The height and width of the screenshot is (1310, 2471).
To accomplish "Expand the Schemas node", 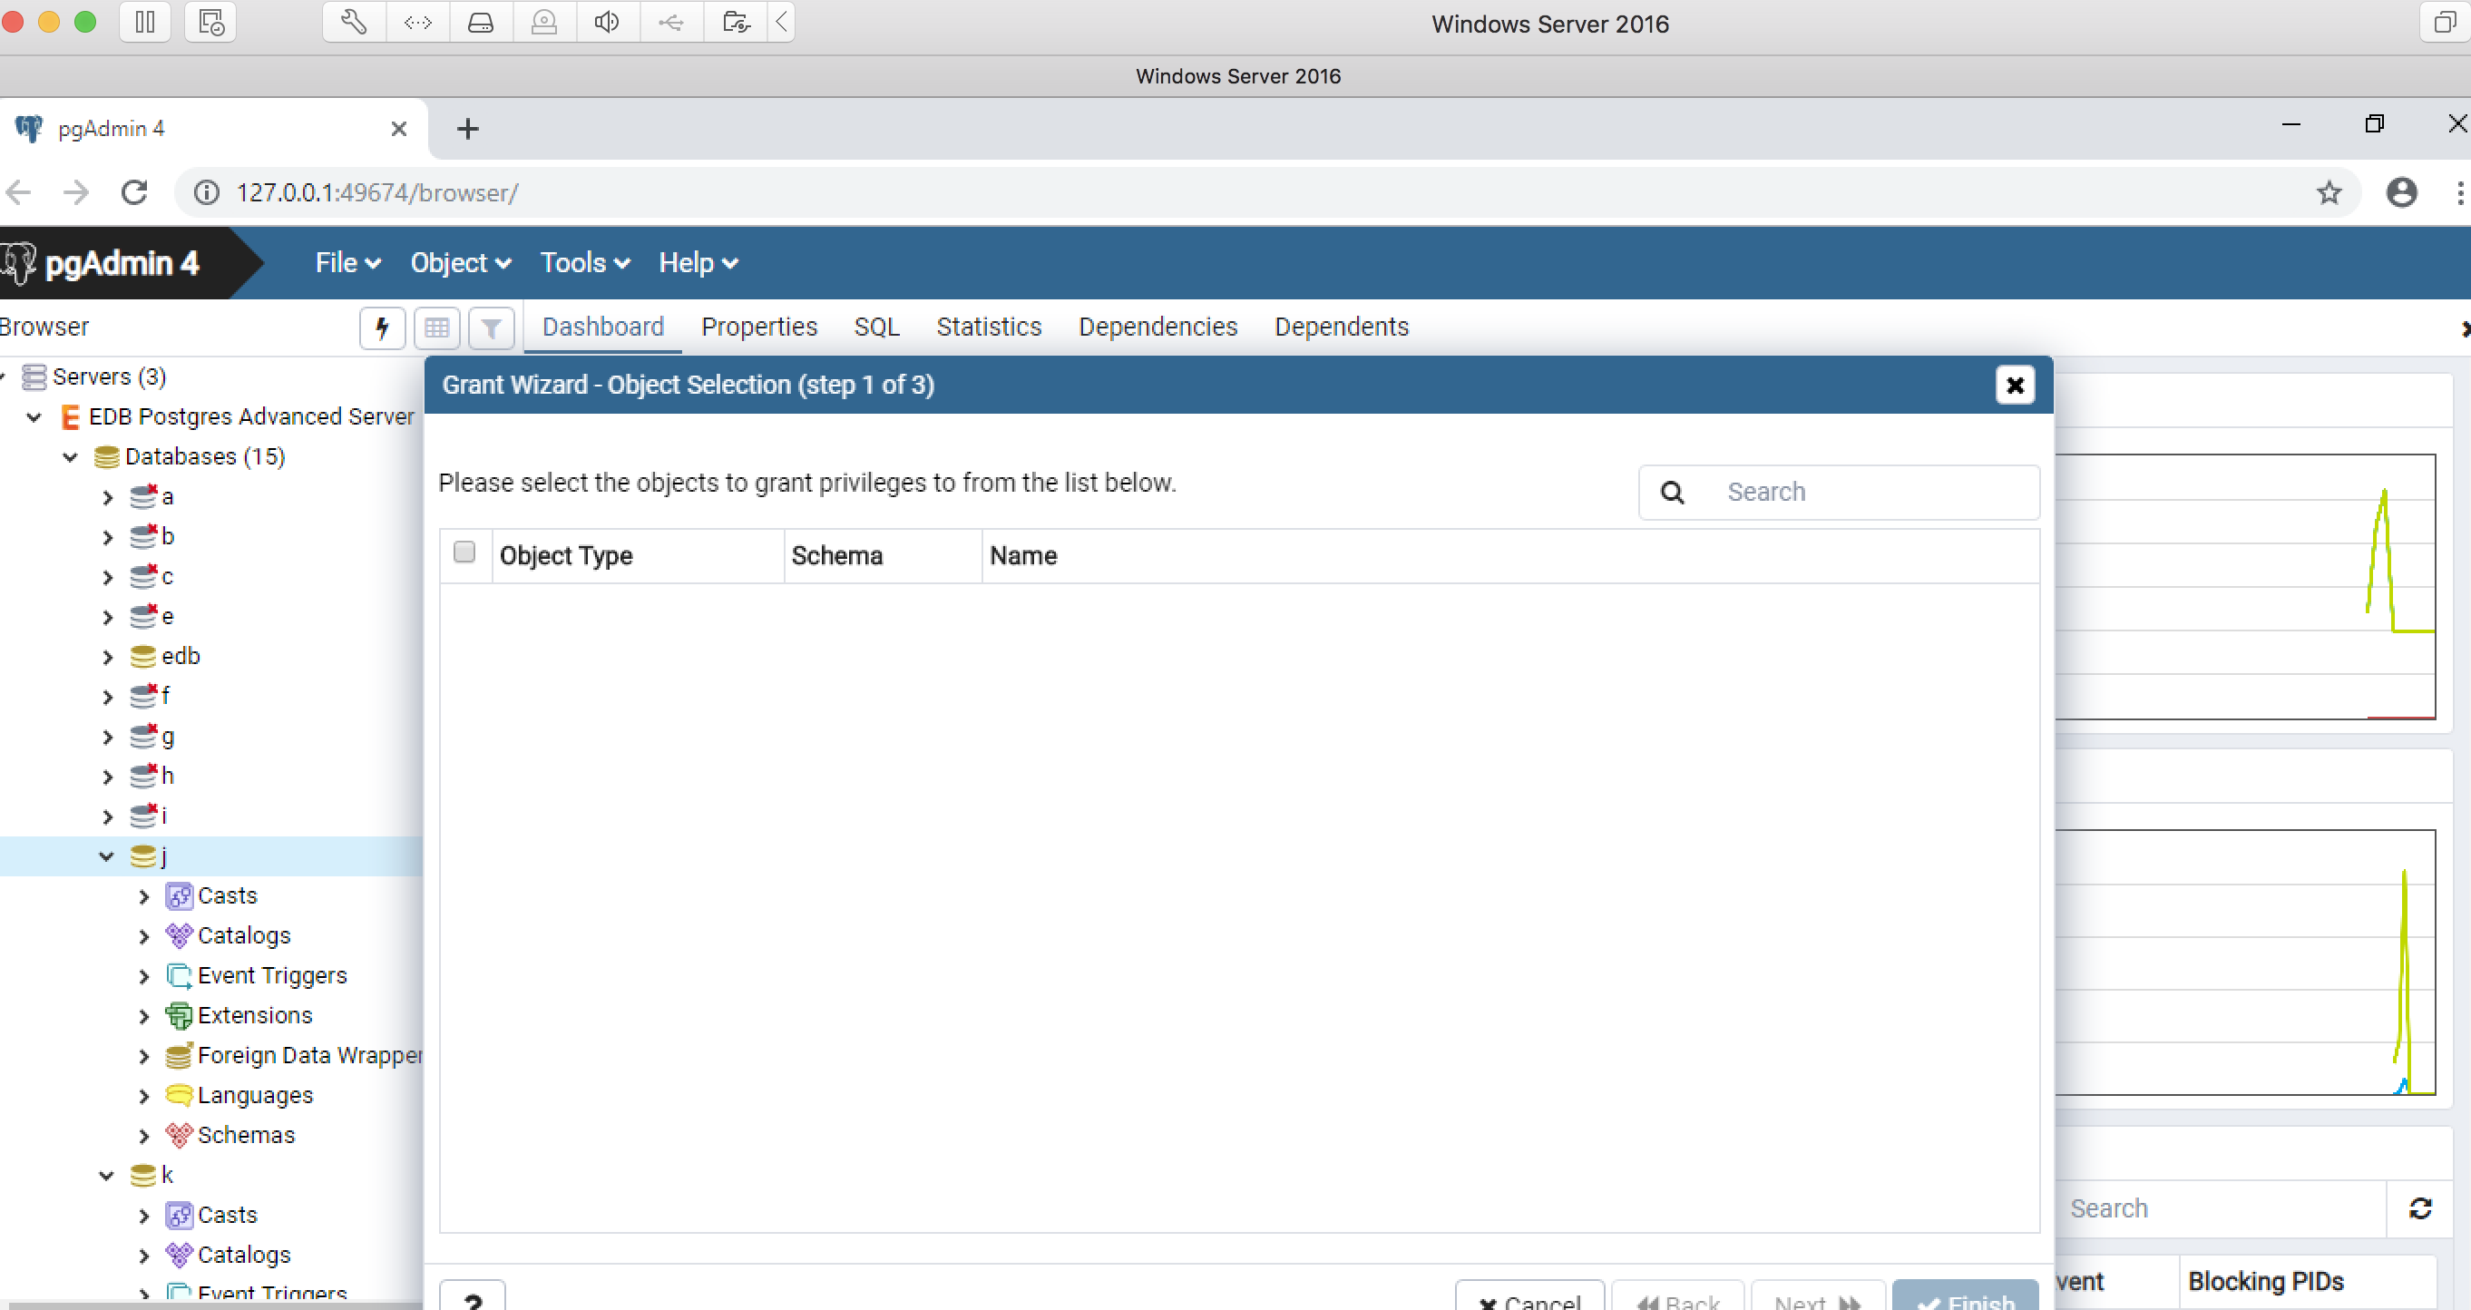I will [x=144, y=1136].
